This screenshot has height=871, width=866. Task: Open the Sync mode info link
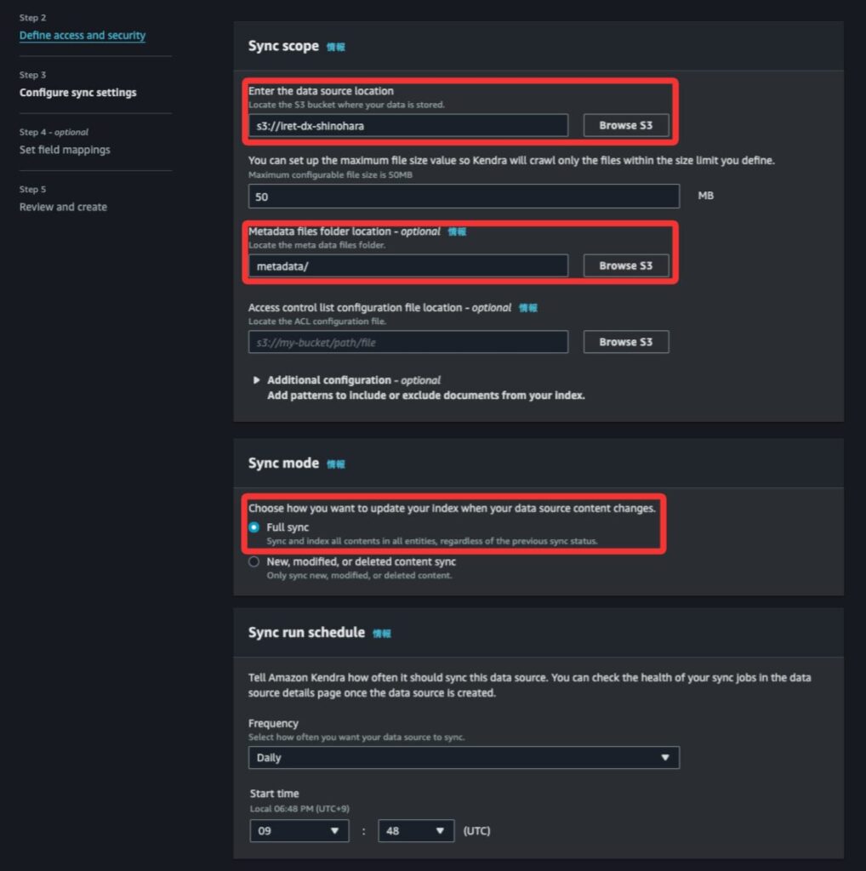(x=336, y=464)
